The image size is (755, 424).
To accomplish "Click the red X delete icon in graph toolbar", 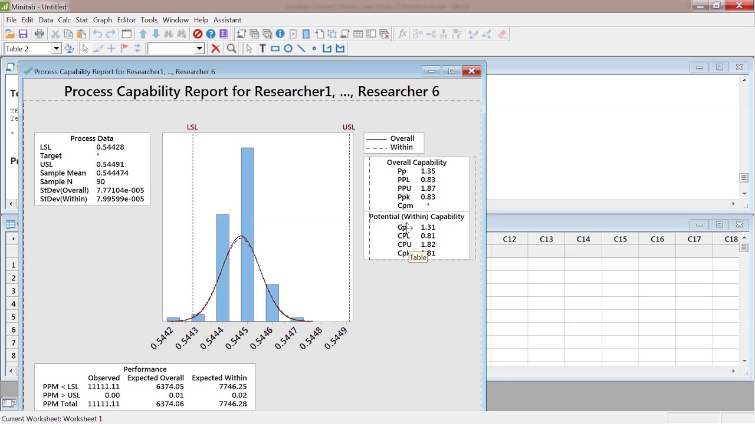I will pyautogui.click(x=216, y=49).
